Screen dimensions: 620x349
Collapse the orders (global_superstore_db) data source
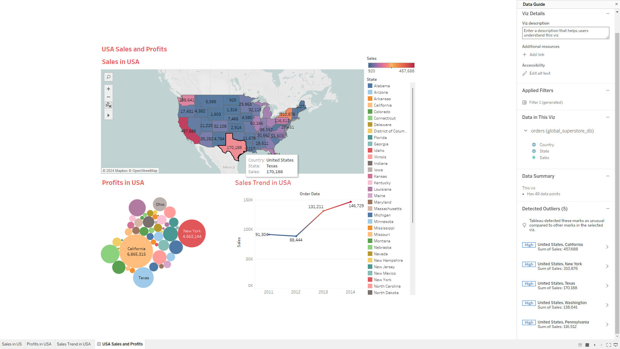point(526,131)
